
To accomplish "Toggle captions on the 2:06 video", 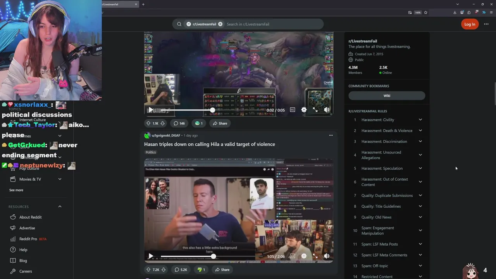I will [x=293, y=256].
